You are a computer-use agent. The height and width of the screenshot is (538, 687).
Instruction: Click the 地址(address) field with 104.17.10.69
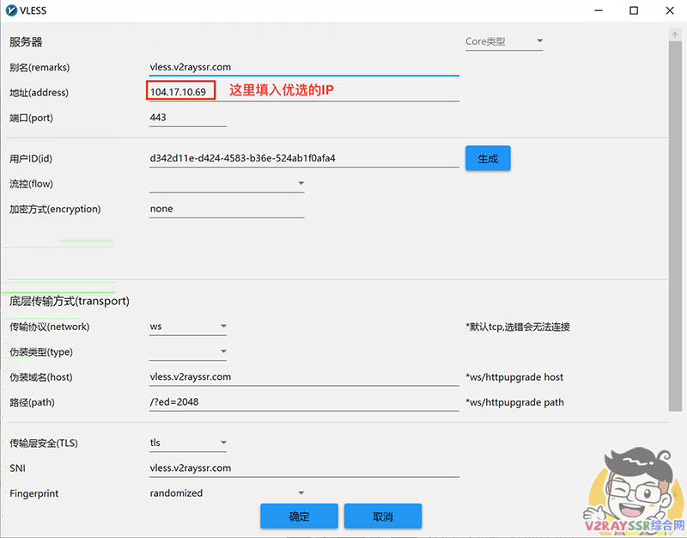tap(180, 92)
